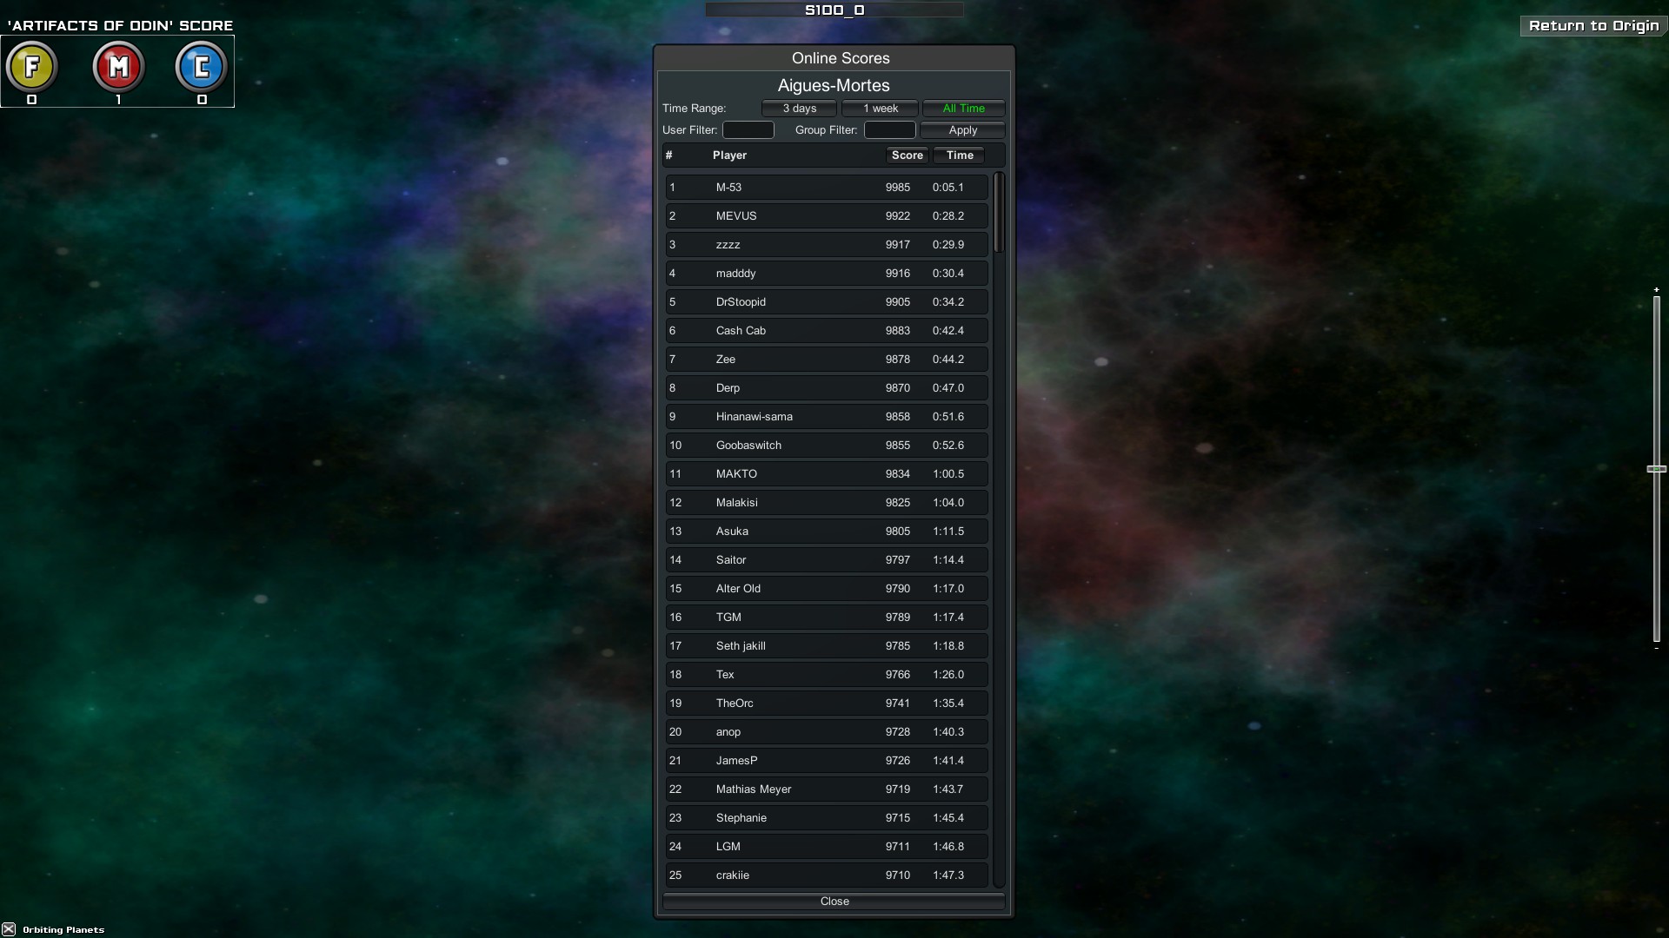Select the 1 week time range

click(x=880, y=109)
